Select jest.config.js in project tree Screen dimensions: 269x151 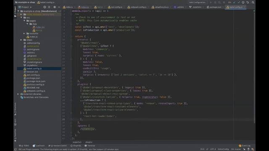point(33,75)
